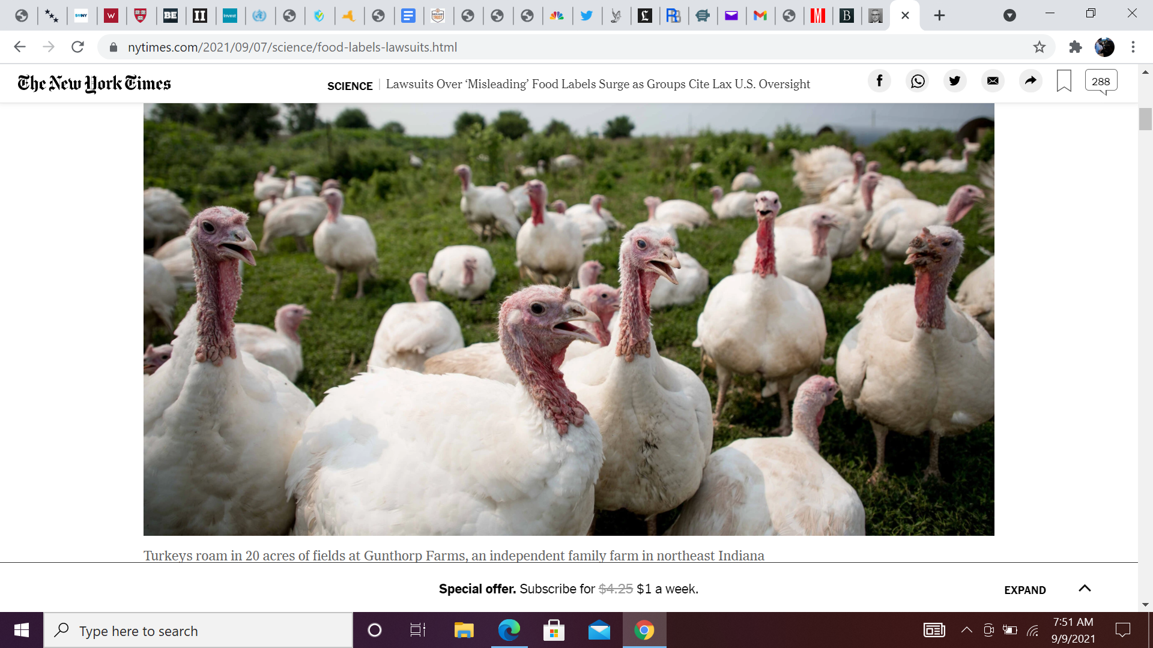Open Chrome three-dot menu
Viewport: 1153px width, 648px height.
pyautogui.click(x=1133, y=47)
